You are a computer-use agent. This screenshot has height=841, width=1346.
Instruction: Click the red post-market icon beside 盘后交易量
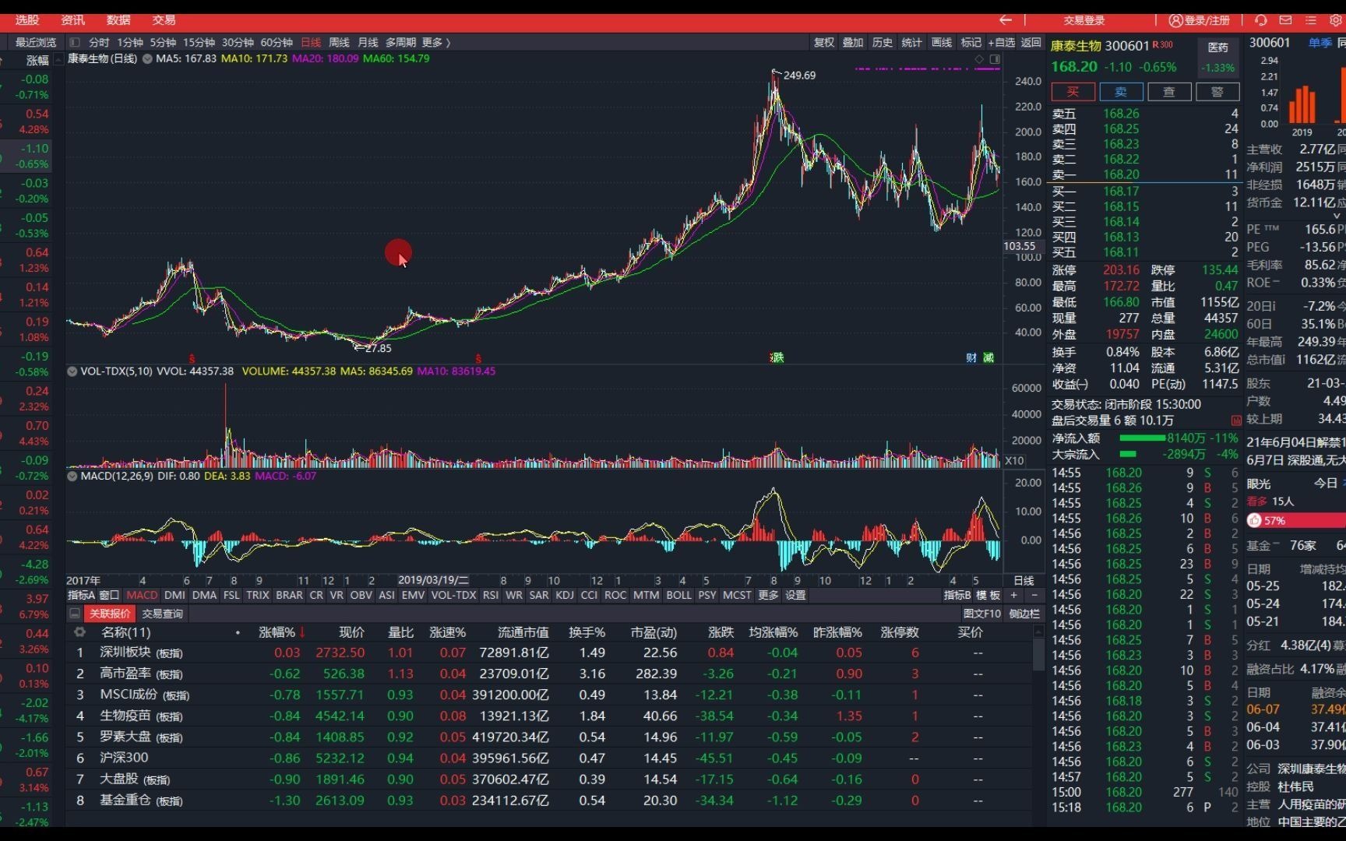[x=1236, y=420]
